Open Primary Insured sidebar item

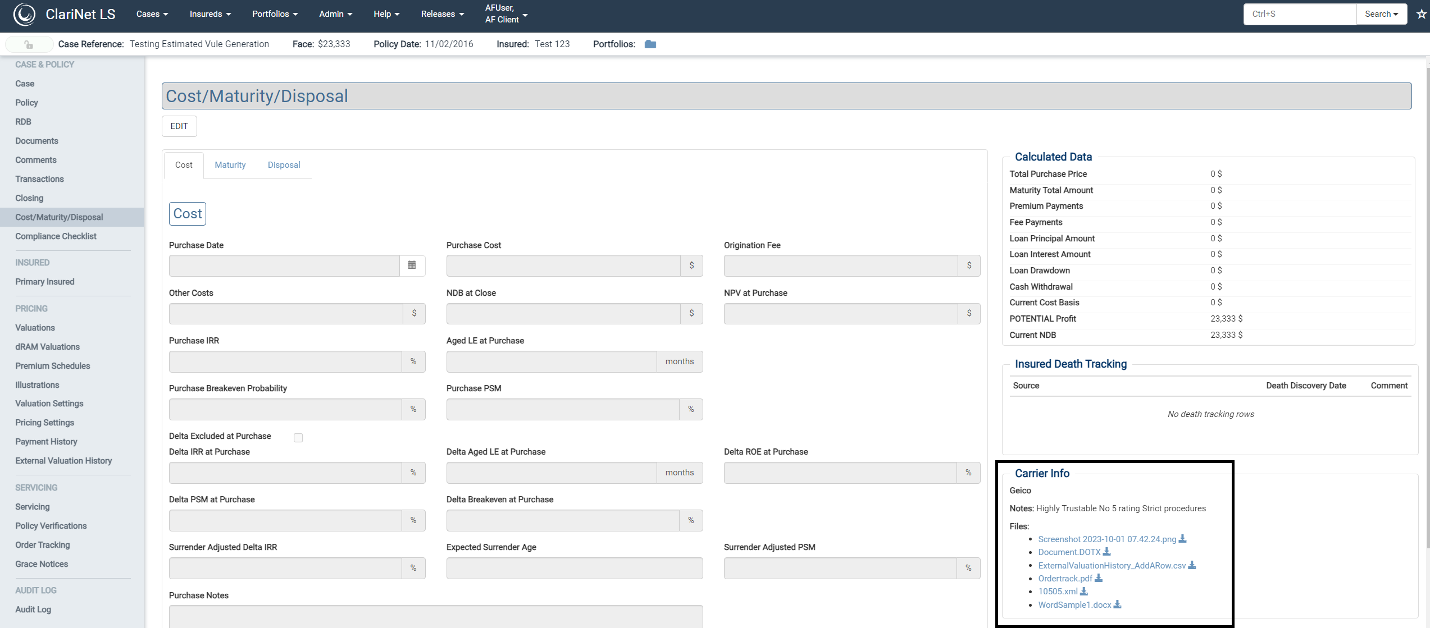point(44,282)
